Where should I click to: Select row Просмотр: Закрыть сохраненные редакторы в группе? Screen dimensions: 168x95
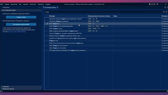pyautogui.click(x=106, y=19)
